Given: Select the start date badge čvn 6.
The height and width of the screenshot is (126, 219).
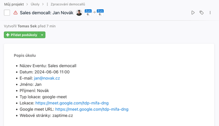Looking at the screenshot, I should click(x=88, y=13).
